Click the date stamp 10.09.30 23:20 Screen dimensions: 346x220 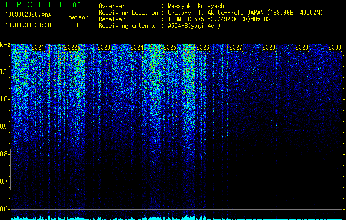point(28,25)
